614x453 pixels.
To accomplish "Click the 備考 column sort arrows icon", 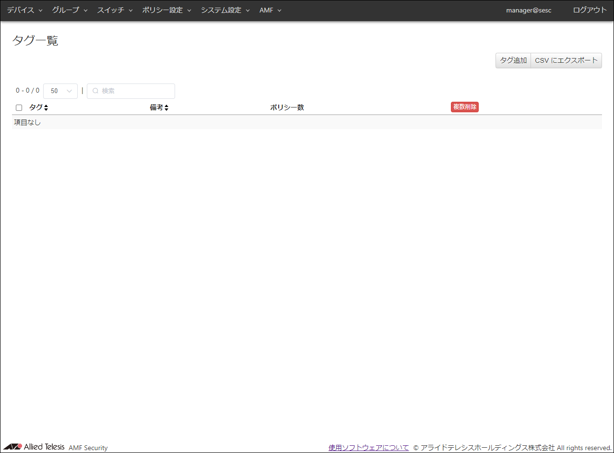I will click(166, 108).
